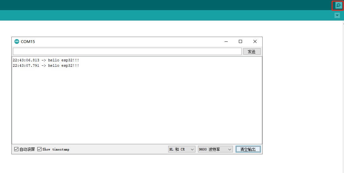344x173 pixels.
Task: Click the 发送 send button
Action: coord(252,52)
